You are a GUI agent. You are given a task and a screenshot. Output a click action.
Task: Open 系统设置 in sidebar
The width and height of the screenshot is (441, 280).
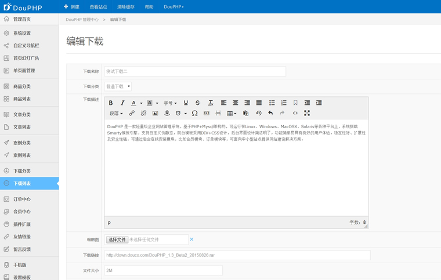pos(29,33)
